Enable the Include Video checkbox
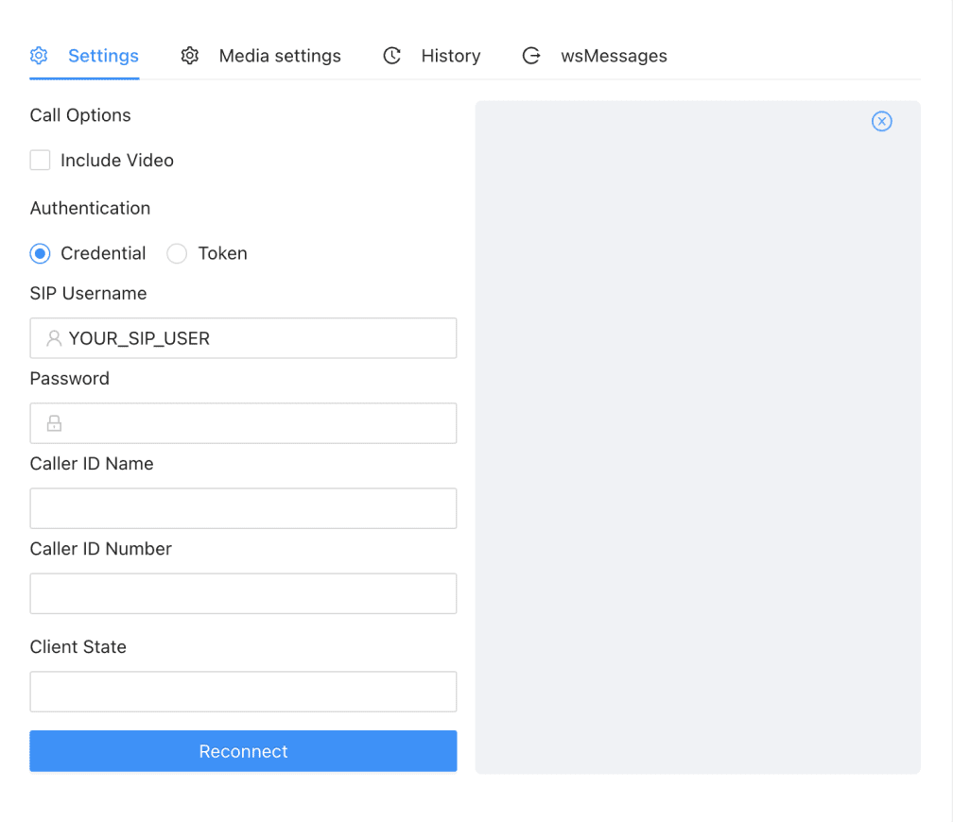This screenshot has width=953, height=822. 39,160
